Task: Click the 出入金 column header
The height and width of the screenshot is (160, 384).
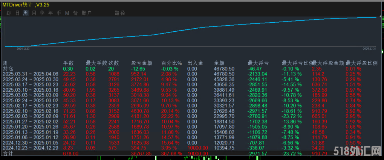Action: [x=195, y=63]
